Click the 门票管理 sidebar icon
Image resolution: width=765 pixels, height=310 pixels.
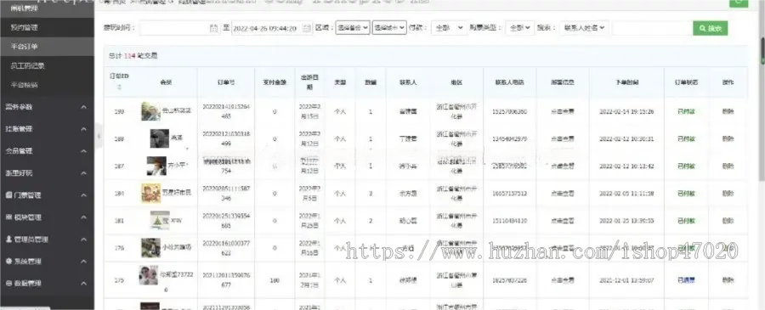(8, 195)
